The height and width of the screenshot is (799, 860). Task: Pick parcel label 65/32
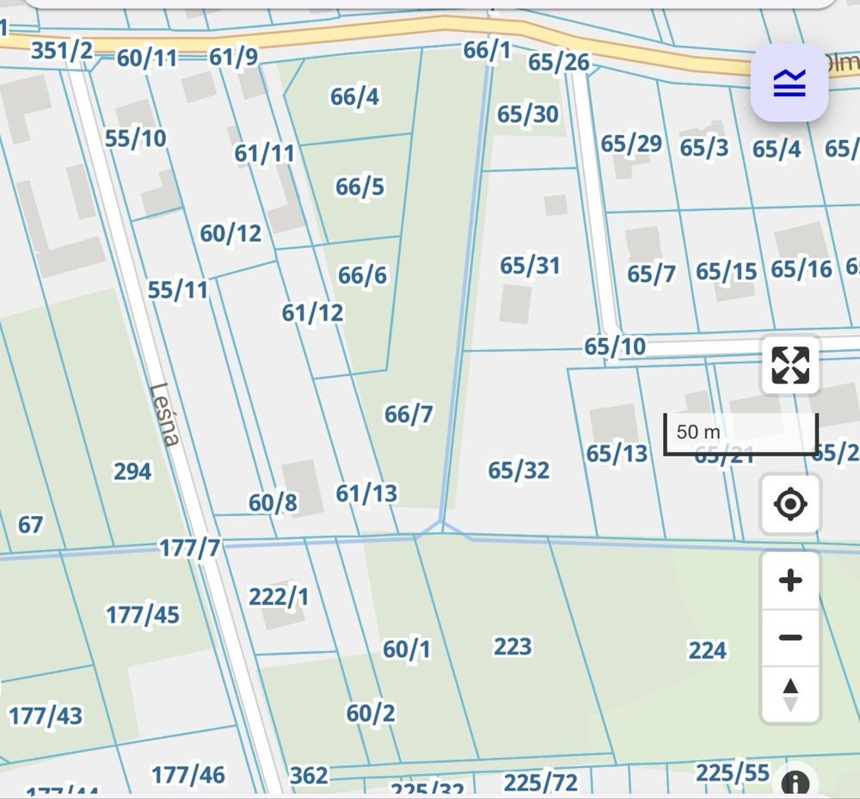pyautogui.click(x=519, y=470)
